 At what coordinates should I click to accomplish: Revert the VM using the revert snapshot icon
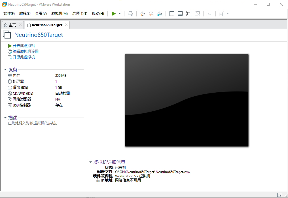coord(151,13)
